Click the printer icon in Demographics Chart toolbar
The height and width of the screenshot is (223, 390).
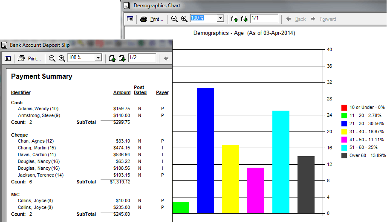pos(144,19)
